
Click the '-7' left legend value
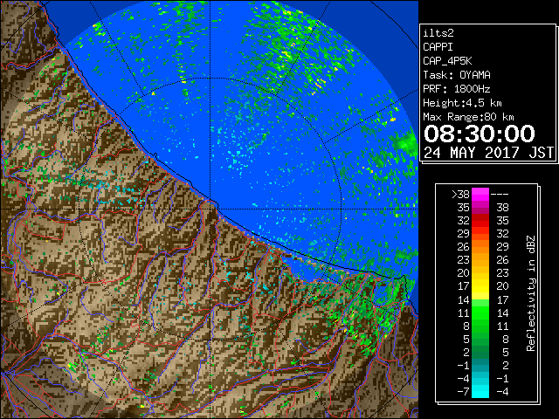[463, 392]
